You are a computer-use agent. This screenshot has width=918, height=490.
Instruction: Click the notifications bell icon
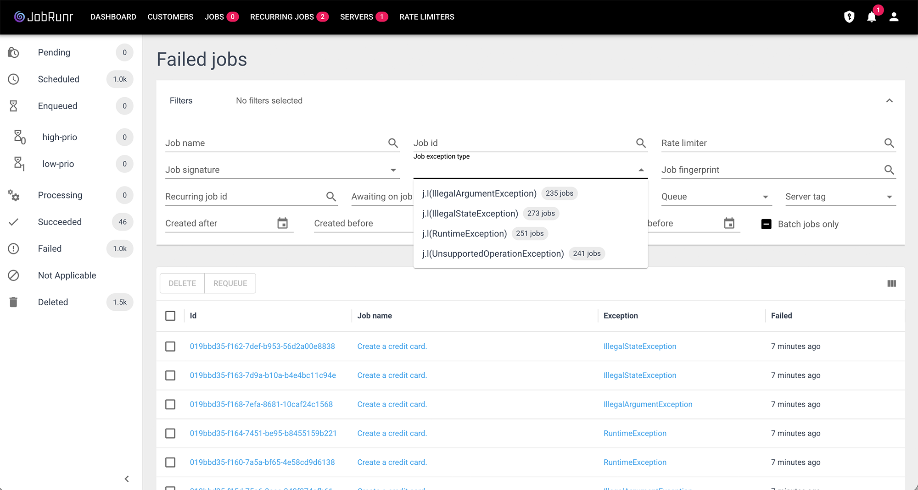point(871,17)
